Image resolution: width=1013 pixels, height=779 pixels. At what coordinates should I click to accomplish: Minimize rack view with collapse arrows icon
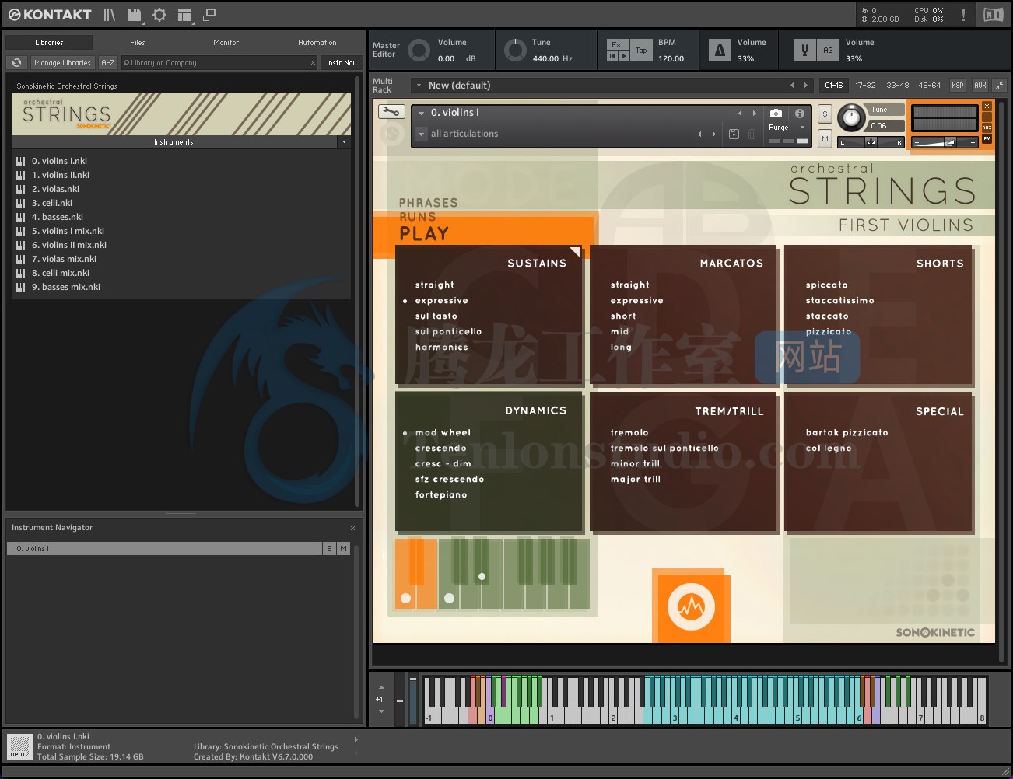[1000, 86]
